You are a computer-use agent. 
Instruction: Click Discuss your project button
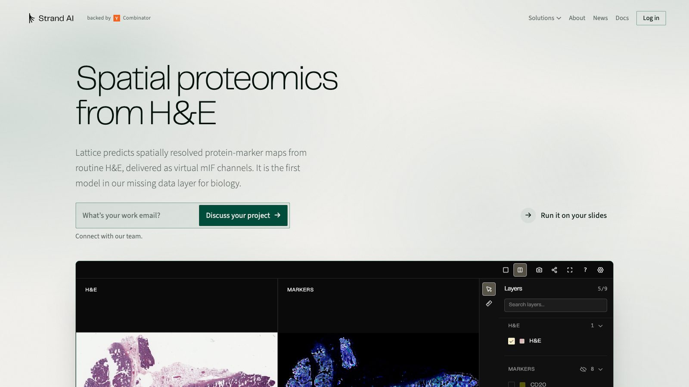point(243,215)
